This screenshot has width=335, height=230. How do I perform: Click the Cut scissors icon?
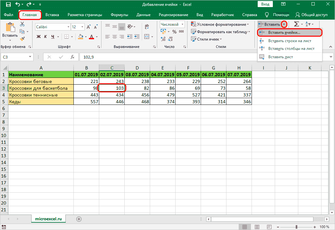coord(22,24)
